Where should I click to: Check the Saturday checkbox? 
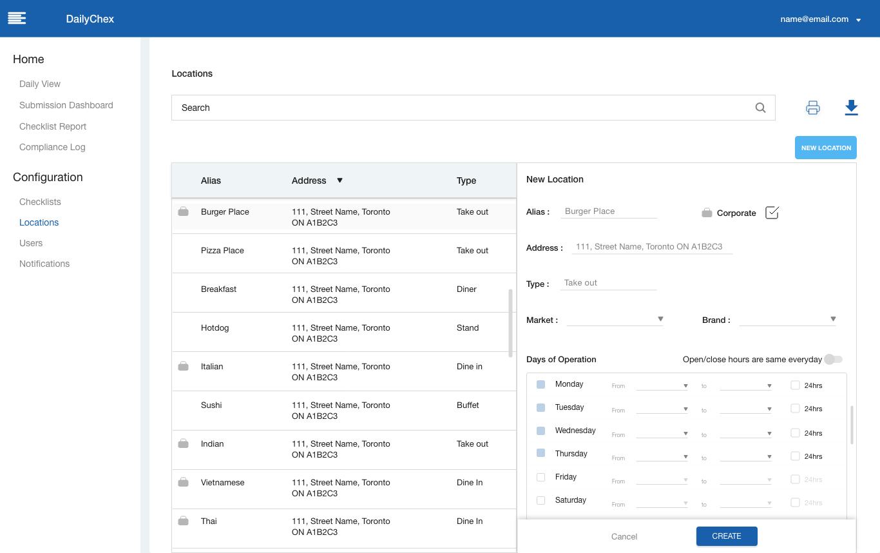point(541,500)
